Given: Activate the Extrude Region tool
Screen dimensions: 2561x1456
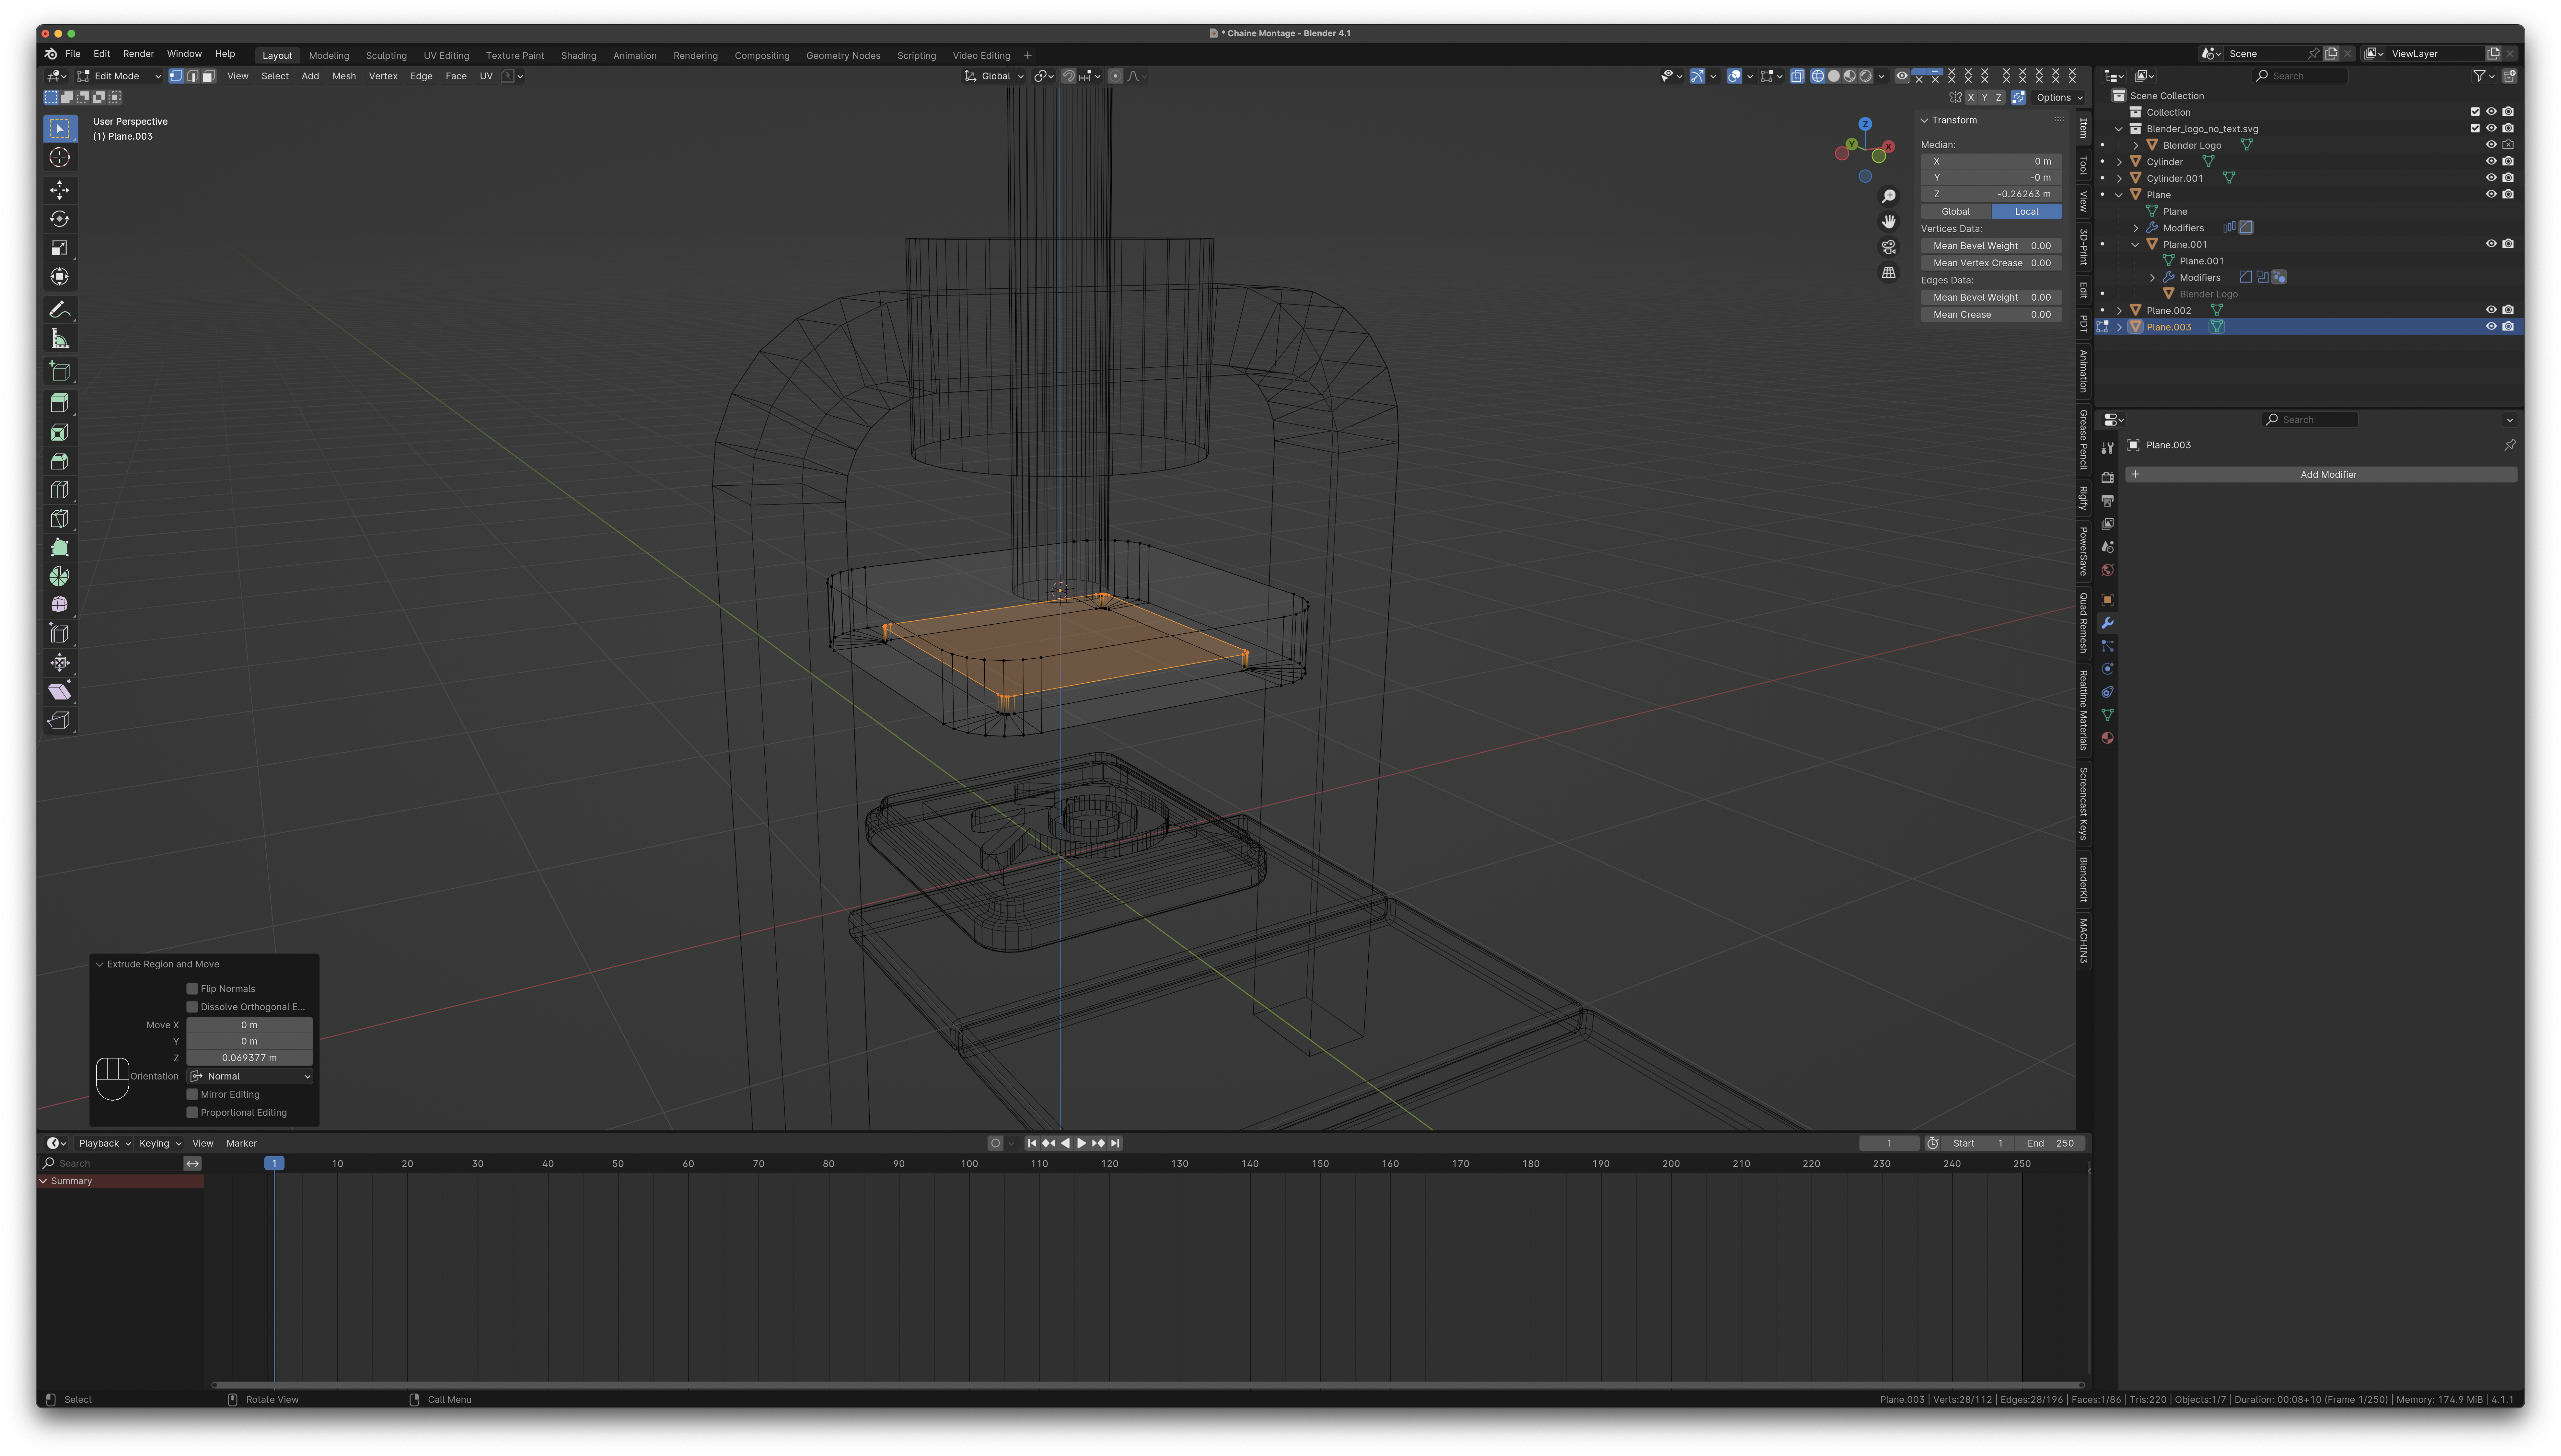Looking at the screenshot, I should (60, 403).
